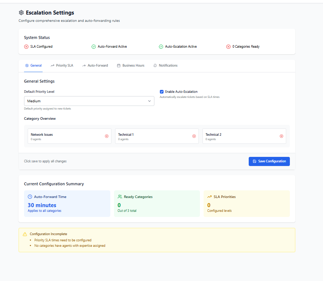323x281 pixels.
Task: Click 'No categories have agents with expertise assigned'
Action: (x=70, y=246)
